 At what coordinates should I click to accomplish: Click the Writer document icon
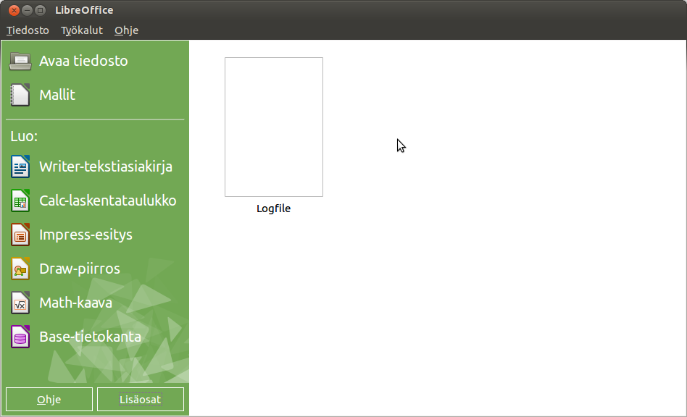click(x=20, y=167)
